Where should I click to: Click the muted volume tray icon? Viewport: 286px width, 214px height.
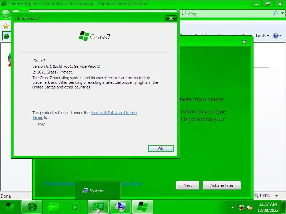[x=250, y=207]
